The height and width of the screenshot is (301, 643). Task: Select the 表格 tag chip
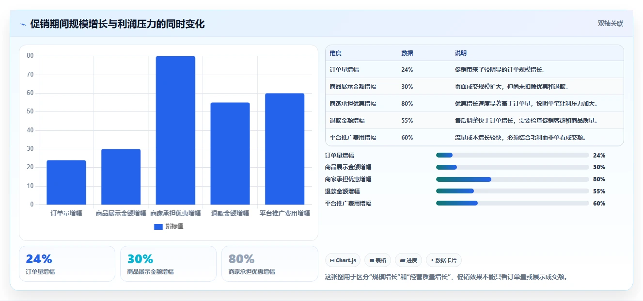377,260
